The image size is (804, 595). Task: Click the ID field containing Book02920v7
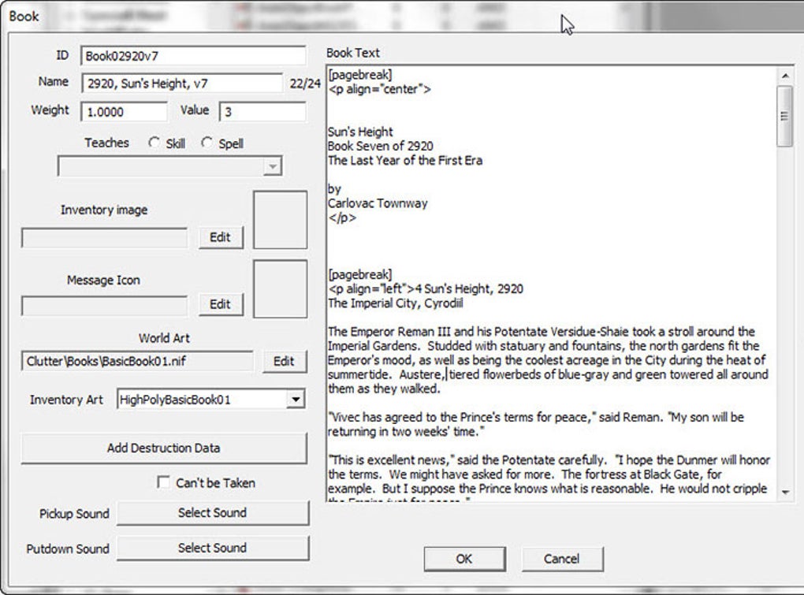point(193,56)
